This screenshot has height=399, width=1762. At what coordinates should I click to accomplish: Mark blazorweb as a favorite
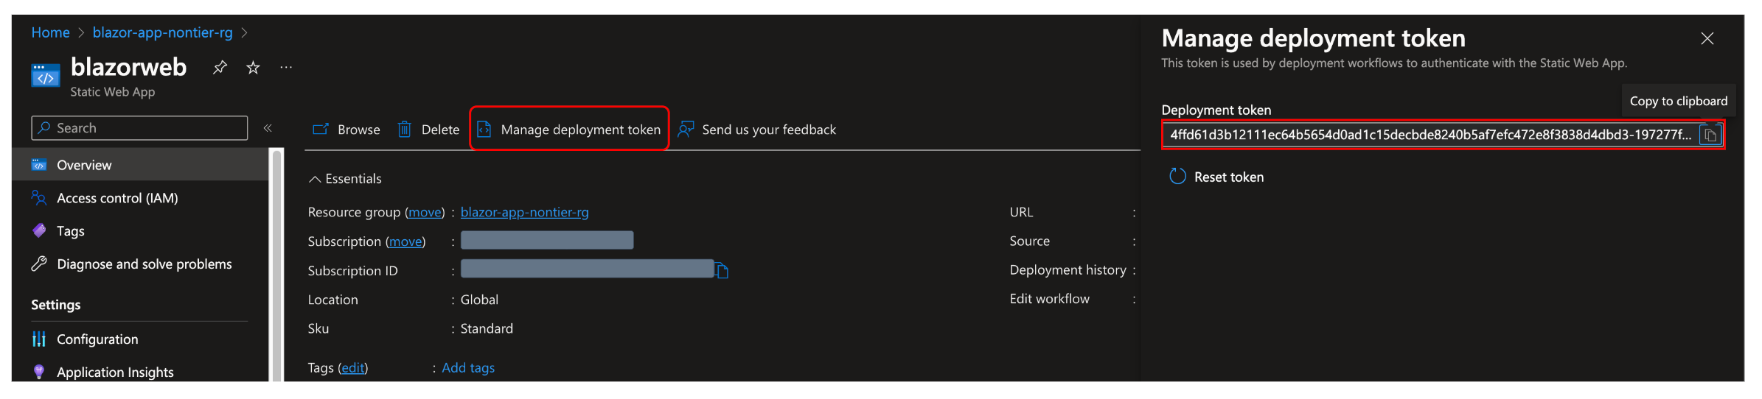(x=253, y=68)
